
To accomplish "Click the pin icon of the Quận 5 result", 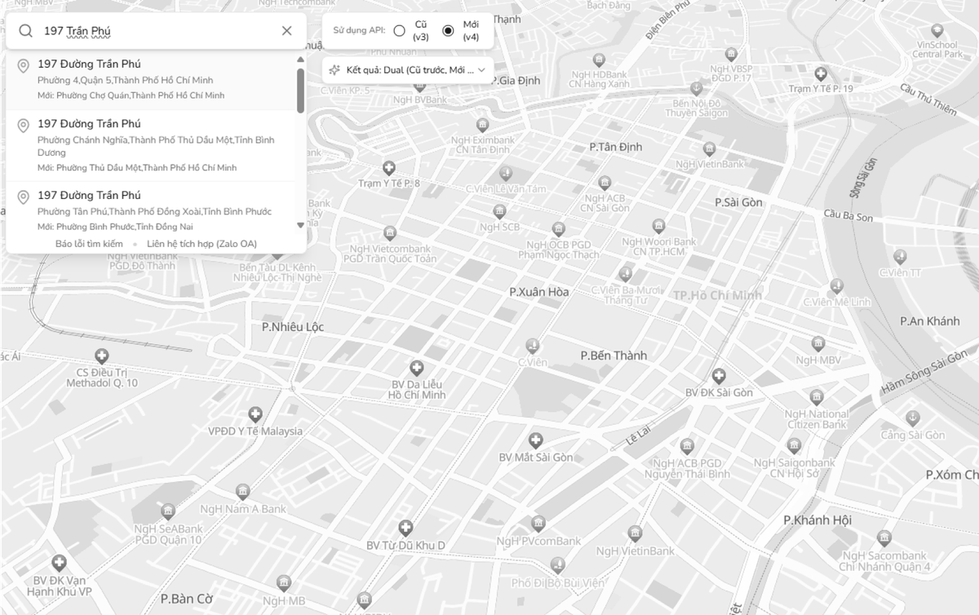I will [23, 66].
